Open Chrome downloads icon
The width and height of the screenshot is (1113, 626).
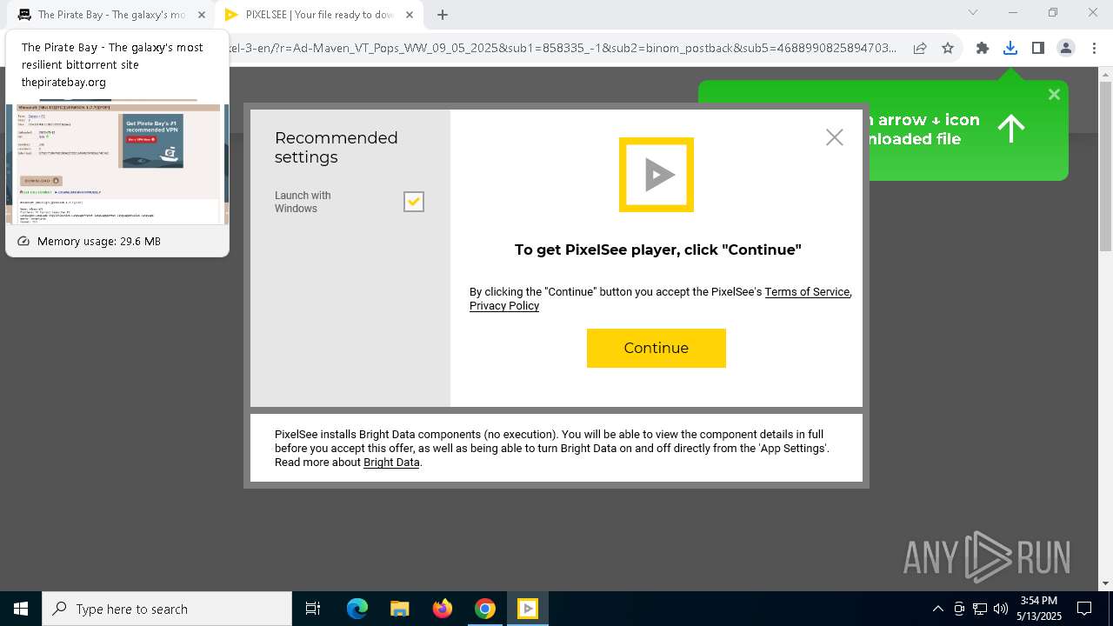[1010, 49]
